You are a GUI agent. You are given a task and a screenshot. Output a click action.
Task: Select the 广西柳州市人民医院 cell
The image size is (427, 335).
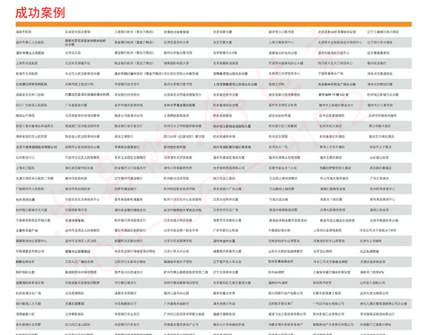click(x=30, y=189)
